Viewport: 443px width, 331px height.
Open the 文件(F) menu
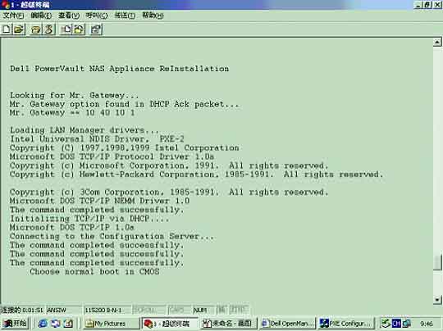pyautogui.click(x=13, y=16)
